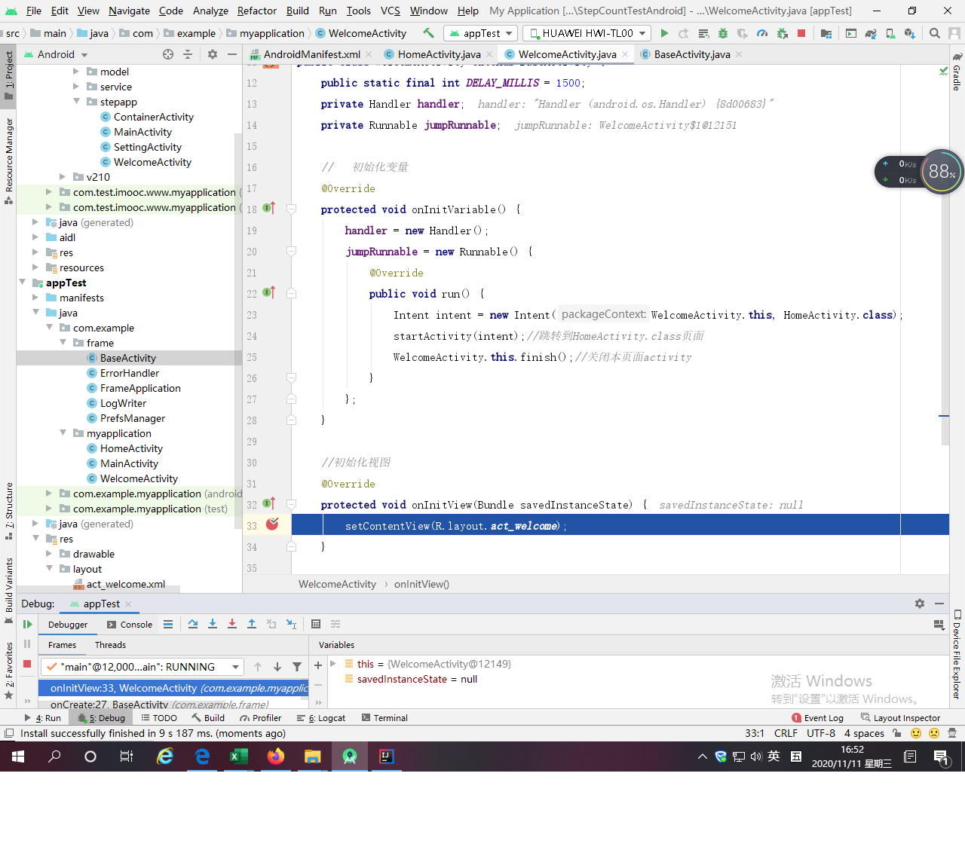Sync project with Gradle files icon

point(871,33)
